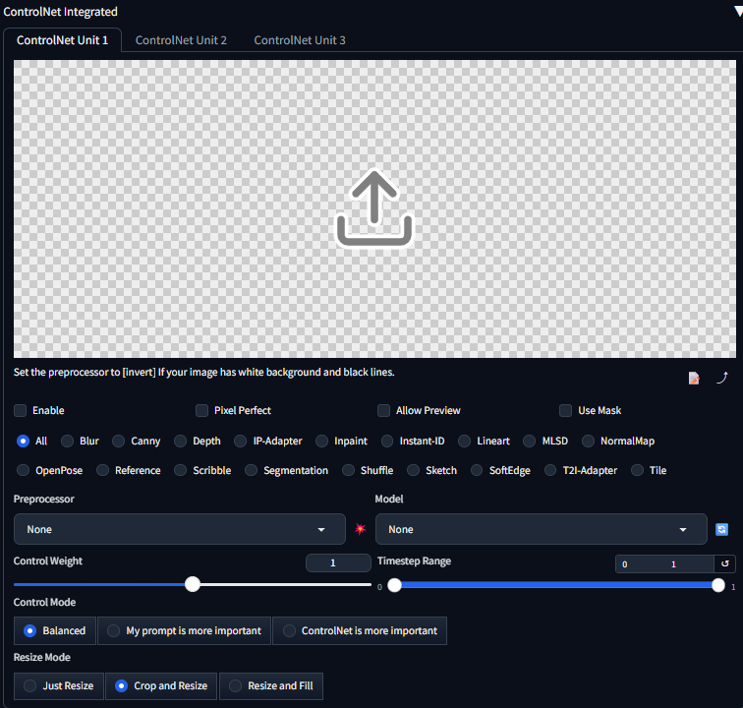The image size is (743, 708).
Task: Expand the Model dropdown
Action: (x=541, y=529)
